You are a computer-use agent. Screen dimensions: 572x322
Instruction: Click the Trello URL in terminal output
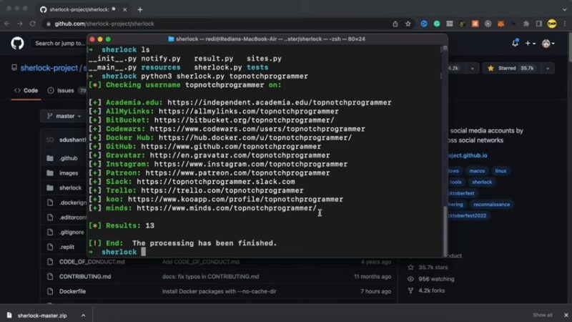[222, 190]
